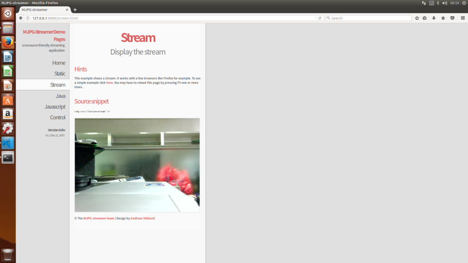The image size is (468, 263).
Task: Bookmark this page with the star icon
Action: point(417,18)
